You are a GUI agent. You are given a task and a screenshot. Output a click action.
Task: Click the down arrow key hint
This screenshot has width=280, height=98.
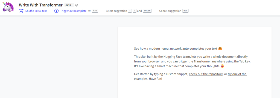coord(135,11)
